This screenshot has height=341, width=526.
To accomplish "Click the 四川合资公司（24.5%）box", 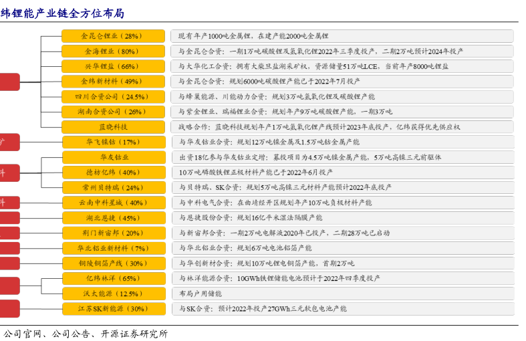I will 113,96.
